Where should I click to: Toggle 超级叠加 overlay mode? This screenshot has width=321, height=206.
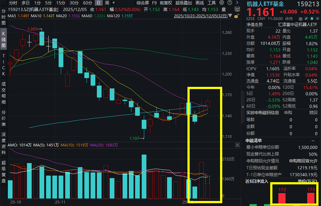(x=184, y=3)
